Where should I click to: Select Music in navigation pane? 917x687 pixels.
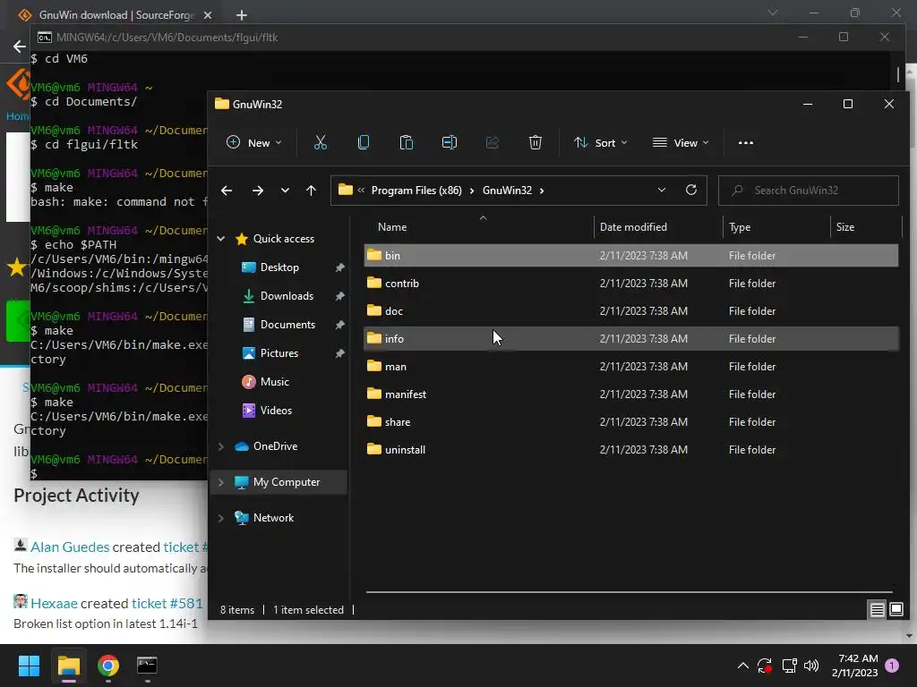coord(274,382)
